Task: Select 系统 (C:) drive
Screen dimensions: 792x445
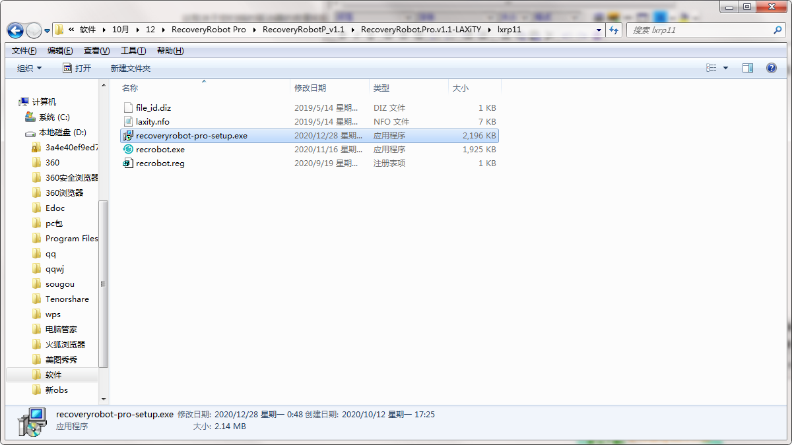Action: 54,117
